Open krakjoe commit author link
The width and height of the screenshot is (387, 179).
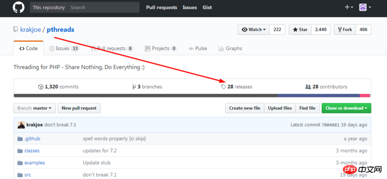pos(35,125)
